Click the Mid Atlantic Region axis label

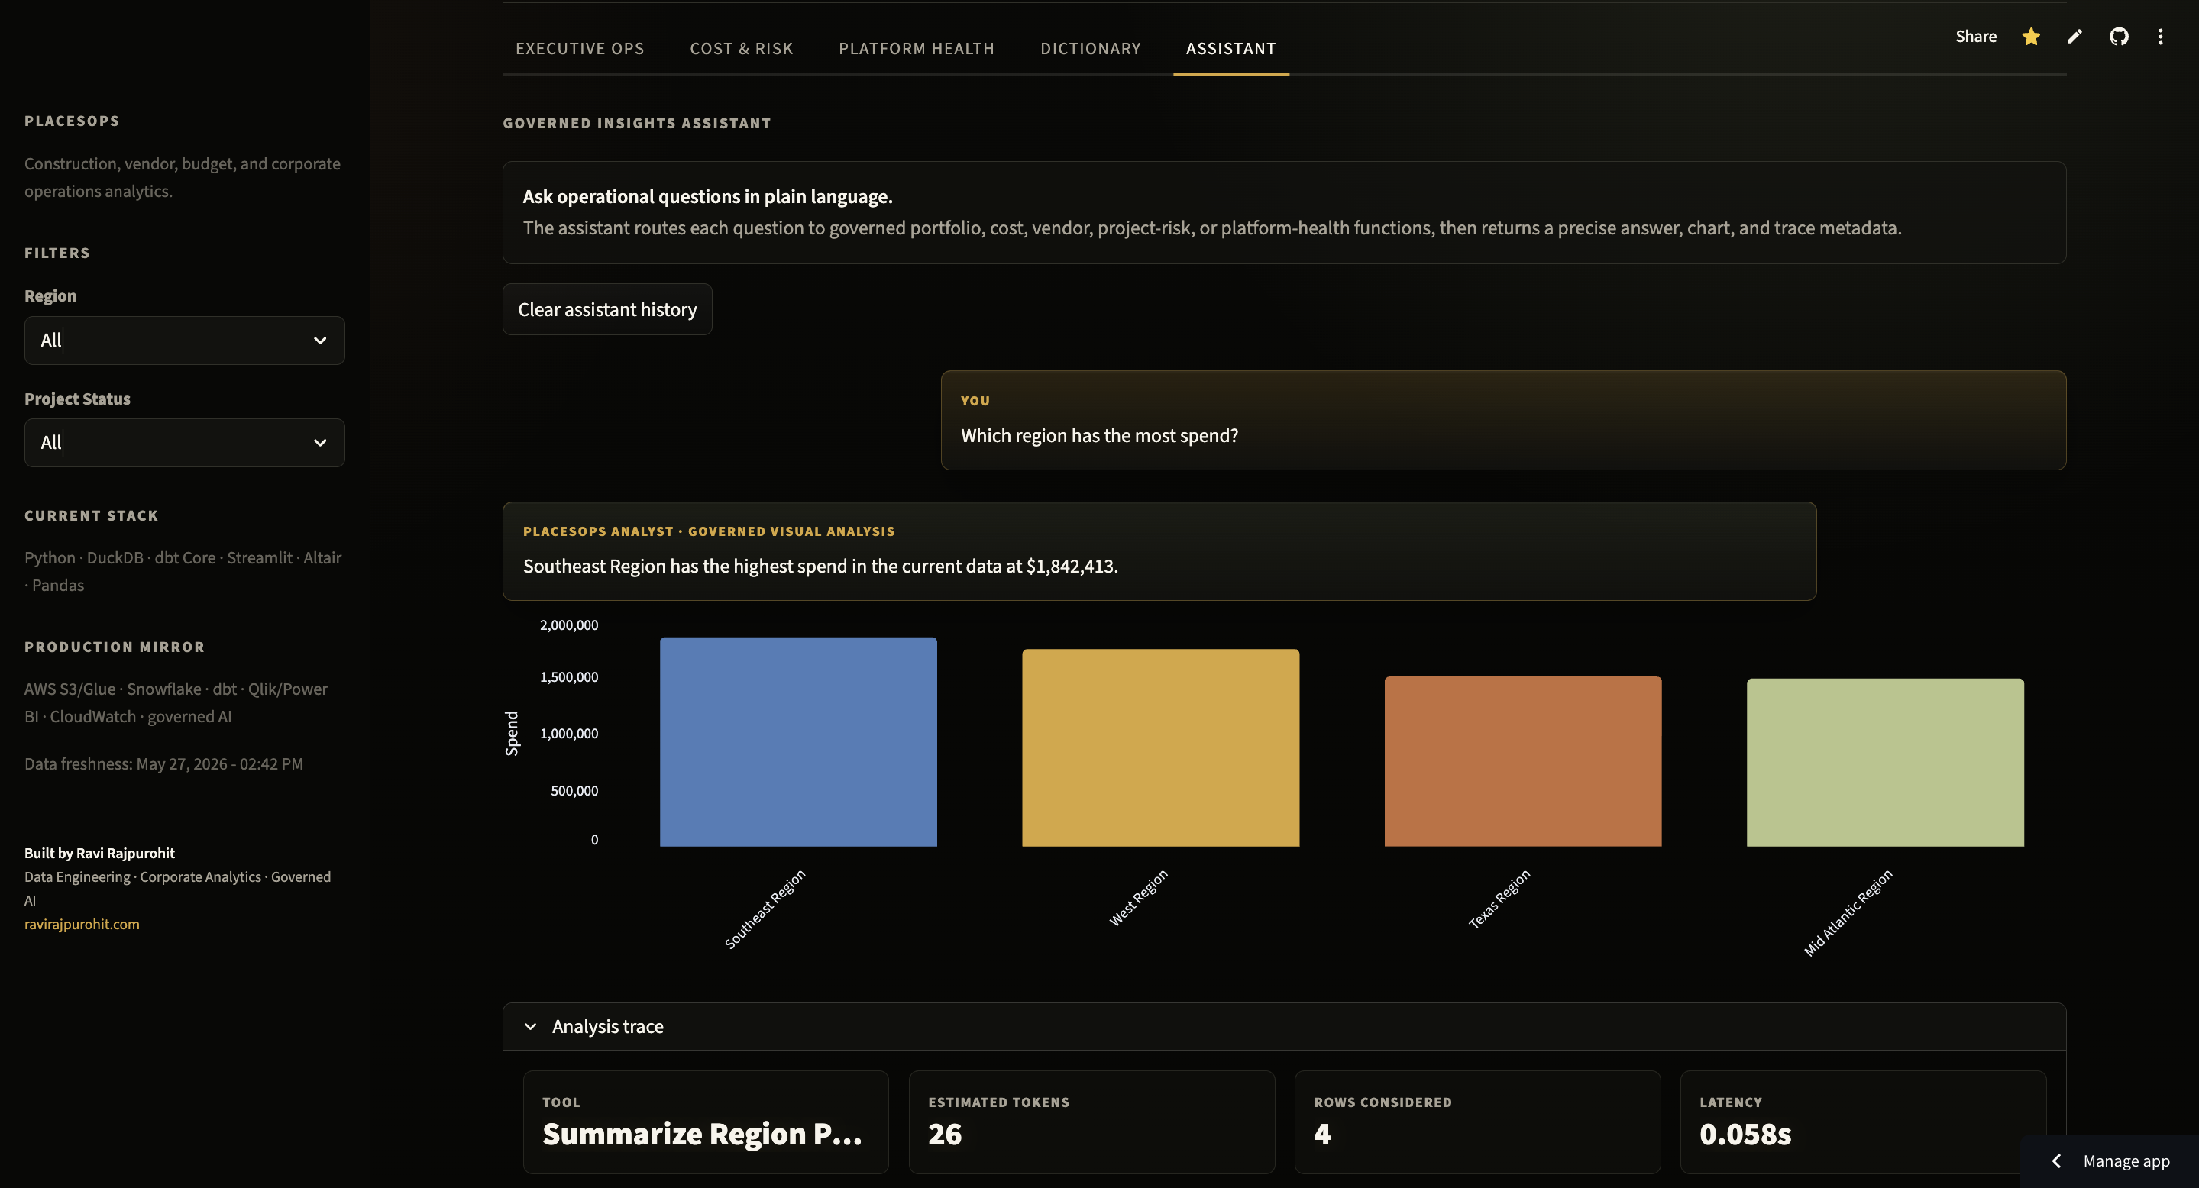pyautogui.click(x=1848, y=912)
